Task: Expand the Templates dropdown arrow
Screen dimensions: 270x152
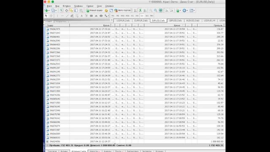Action: [194, 11]
